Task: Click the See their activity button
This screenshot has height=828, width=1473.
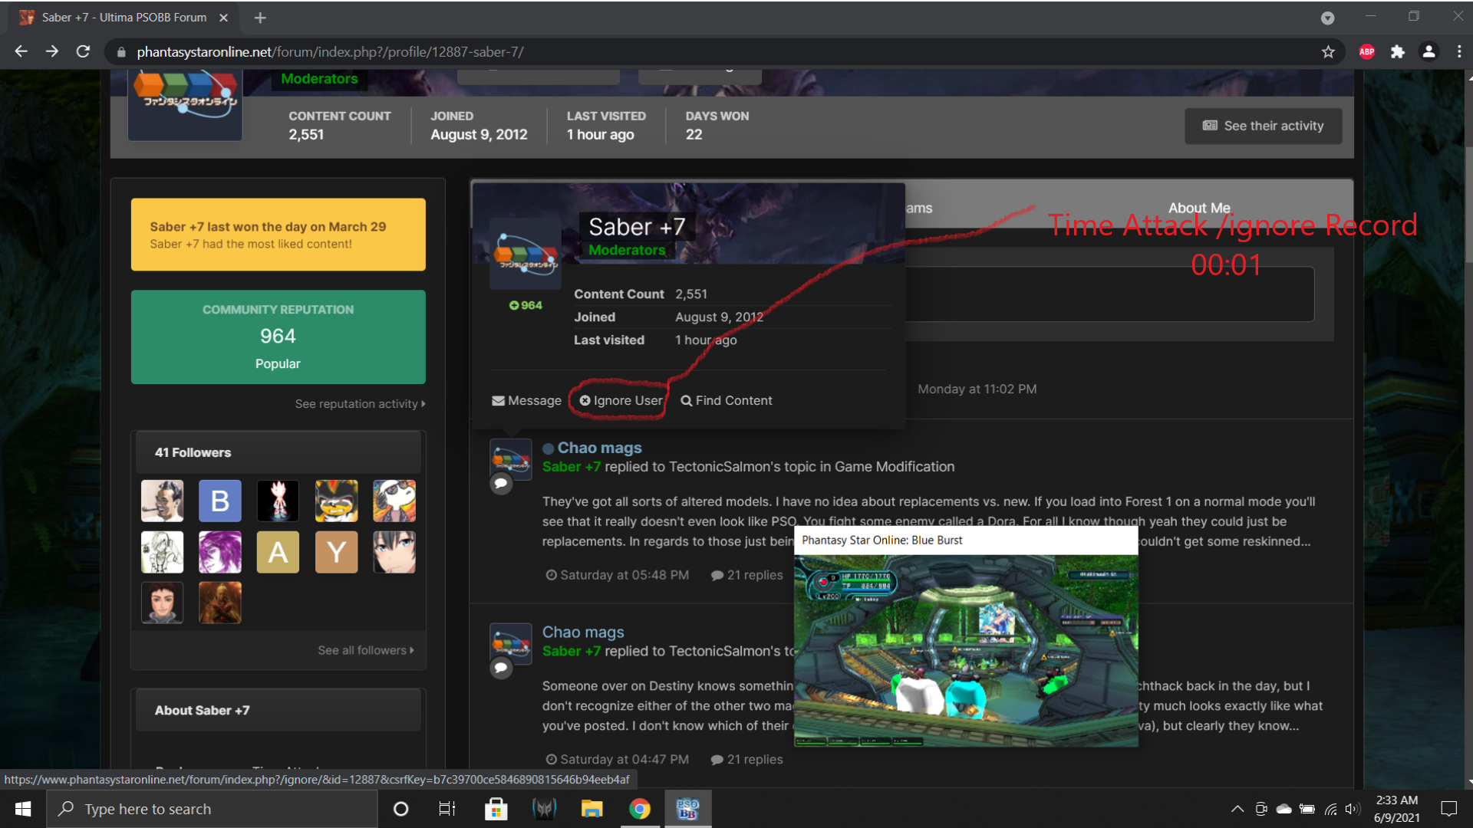Action: coord(1263,126)
